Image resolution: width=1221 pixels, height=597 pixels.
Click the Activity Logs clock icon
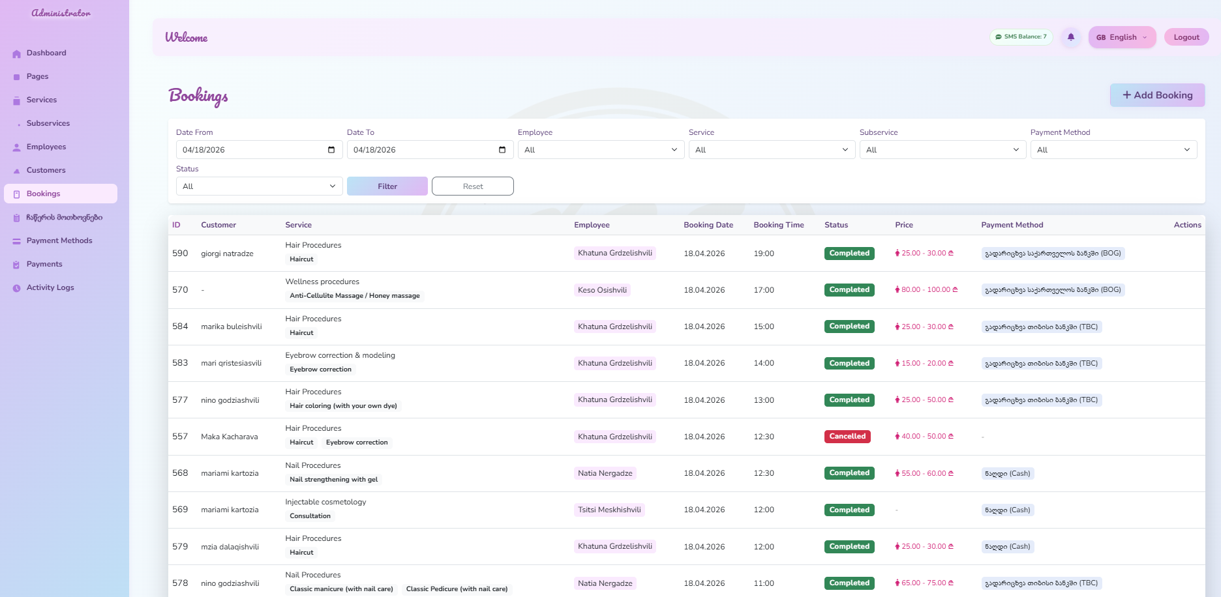16,288
